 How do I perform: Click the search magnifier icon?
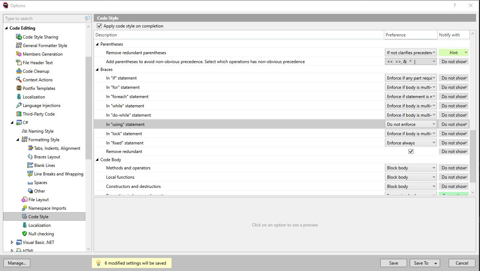[x=87, y=18]
